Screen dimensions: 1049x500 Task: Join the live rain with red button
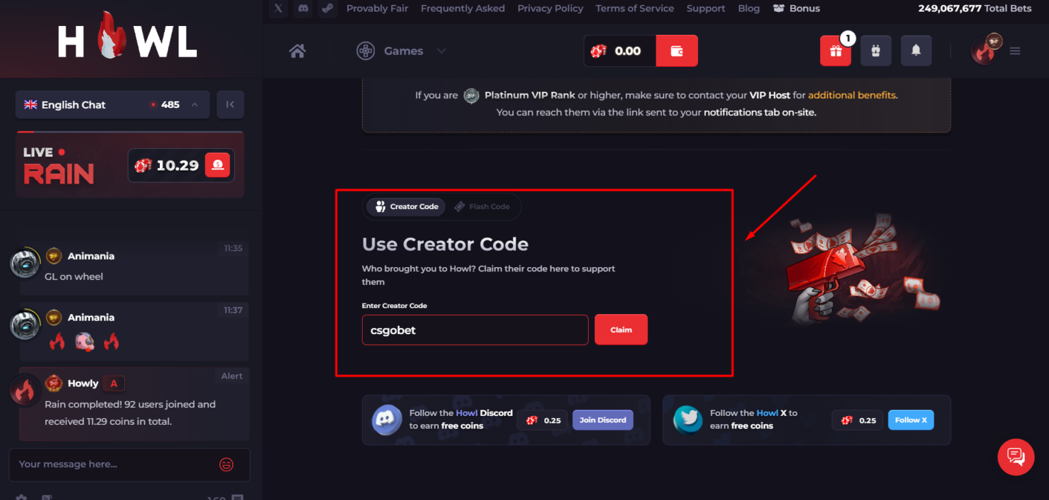[217, 165]
